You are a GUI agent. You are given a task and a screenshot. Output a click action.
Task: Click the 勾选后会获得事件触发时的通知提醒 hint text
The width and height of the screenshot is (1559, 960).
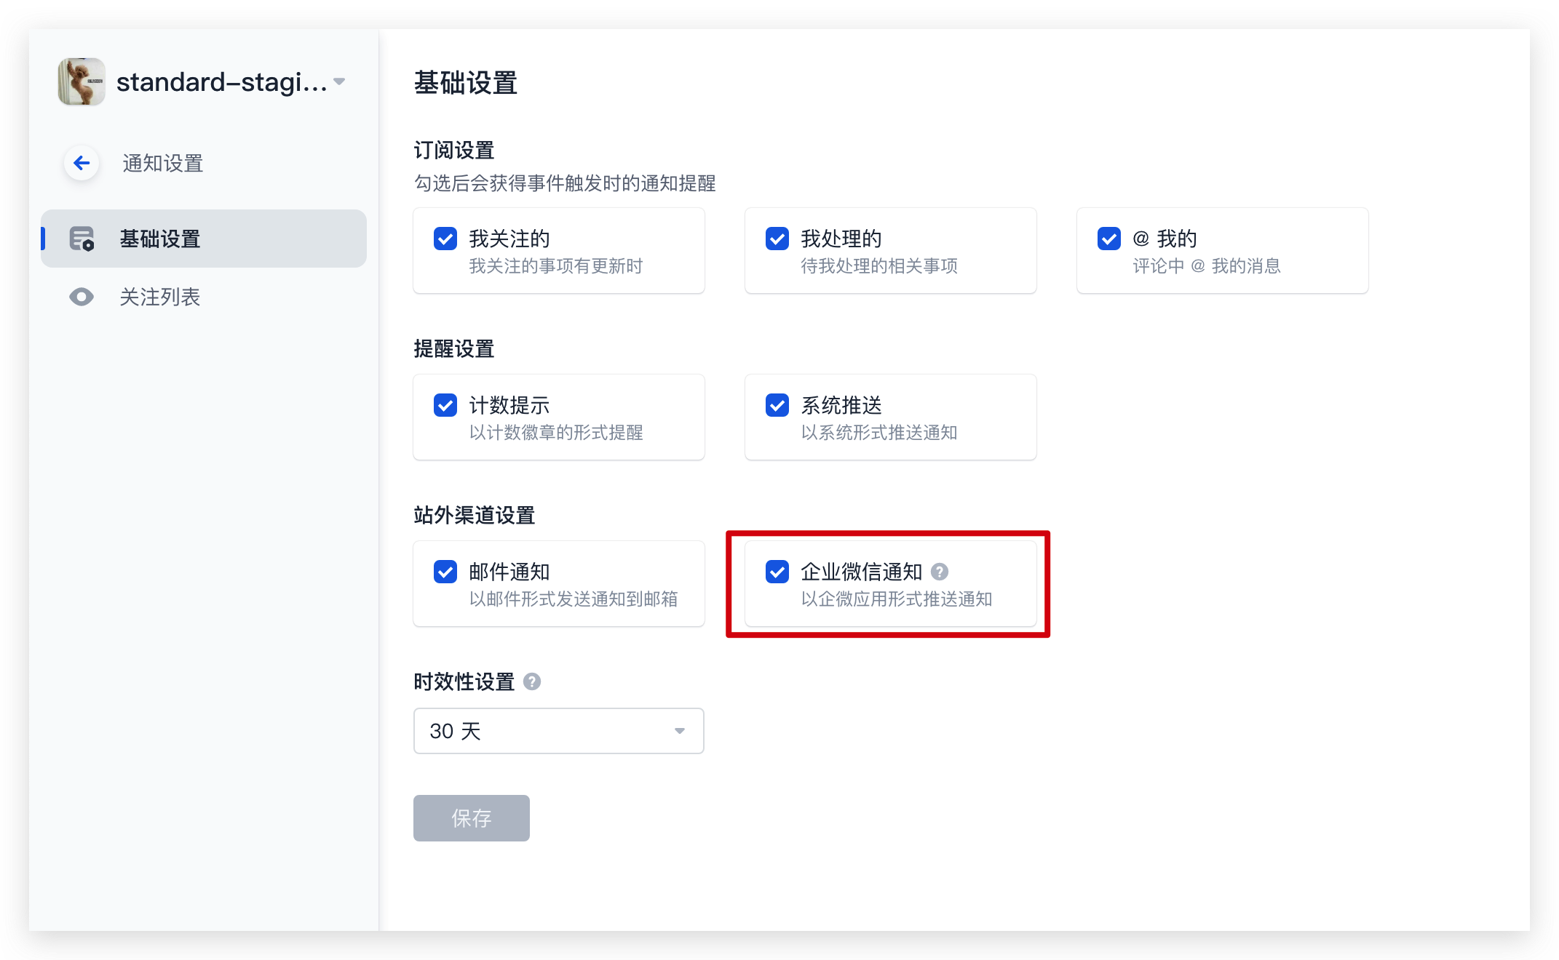tap(565, 183)
